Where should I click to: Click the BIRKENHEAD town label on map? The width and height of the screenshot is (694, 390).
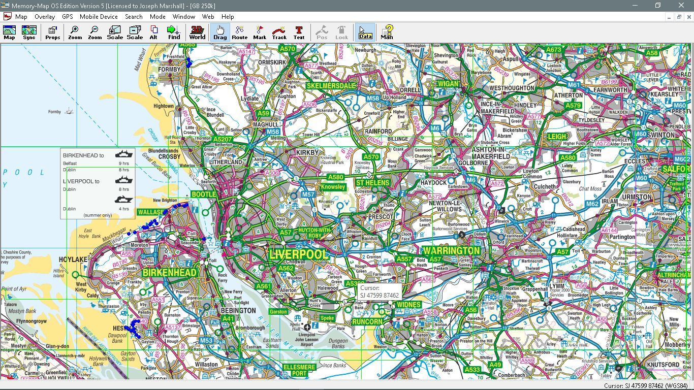point(169,273)
